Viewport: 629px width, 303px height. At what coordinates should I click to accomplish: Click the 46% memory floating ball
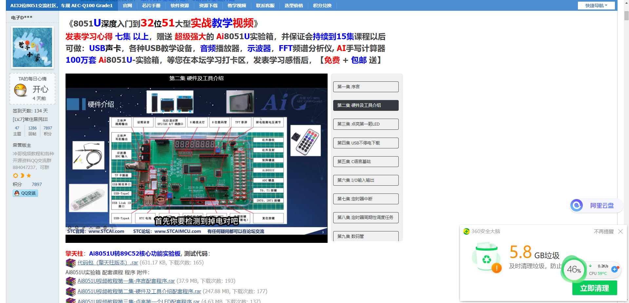[x=574, y=269]
